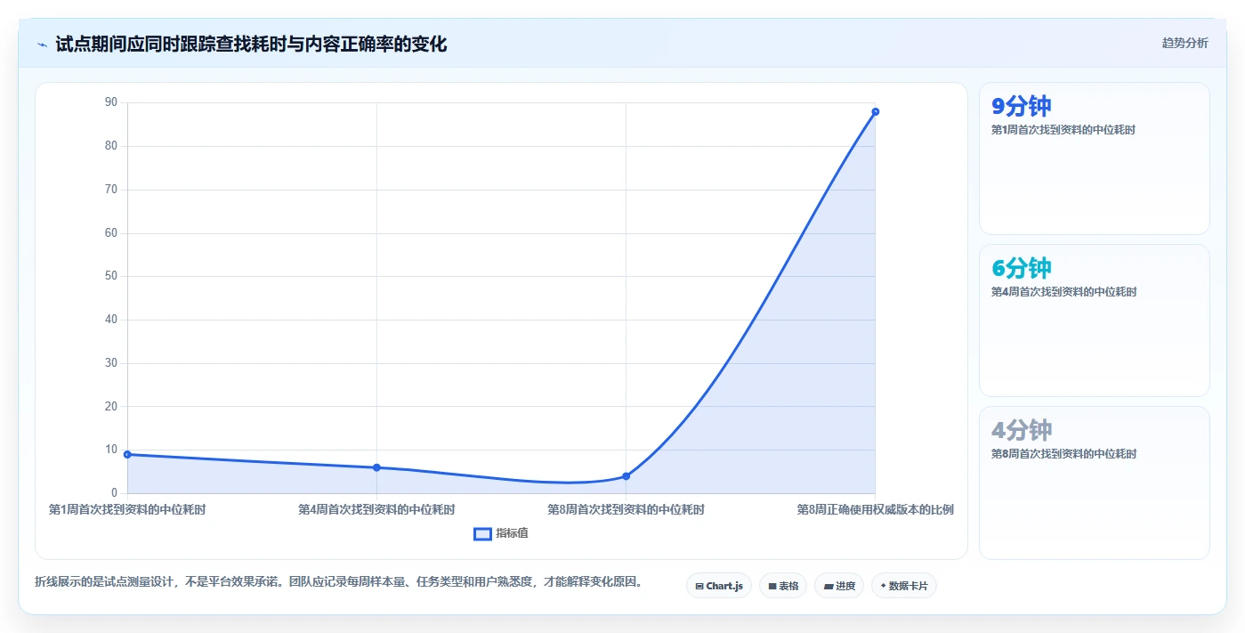Click the card caption 第4周首次找到资料的中位耗时

pyautogui.click(x=1063, y=292)
